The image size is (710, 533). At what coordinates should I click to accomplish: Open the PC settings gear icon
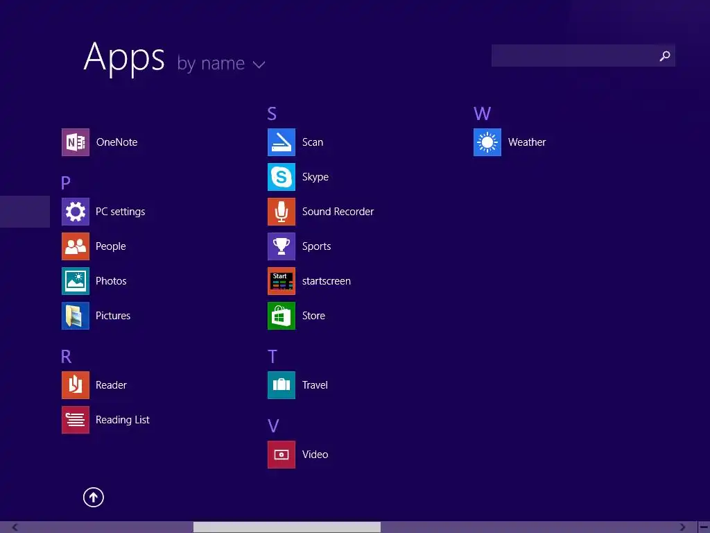click(75, 212)
